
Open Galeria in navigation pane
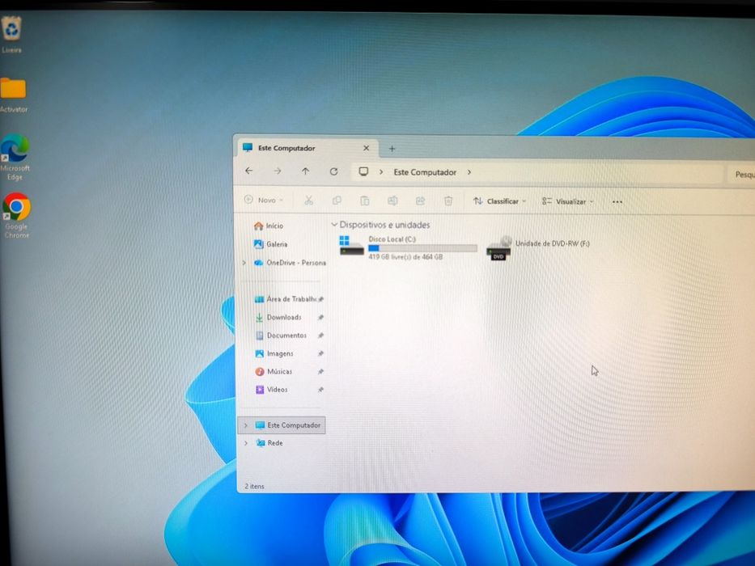[270, 244]
